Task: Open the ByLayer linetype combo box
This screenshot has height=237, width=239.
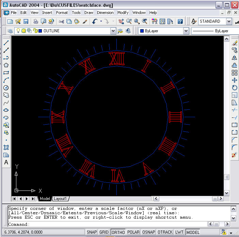Action: 215,31
